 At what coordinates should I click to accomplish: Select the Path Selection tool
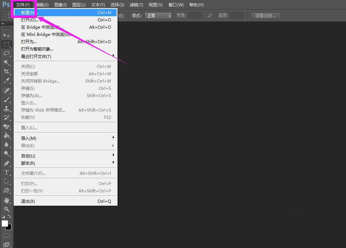(6, 181)
